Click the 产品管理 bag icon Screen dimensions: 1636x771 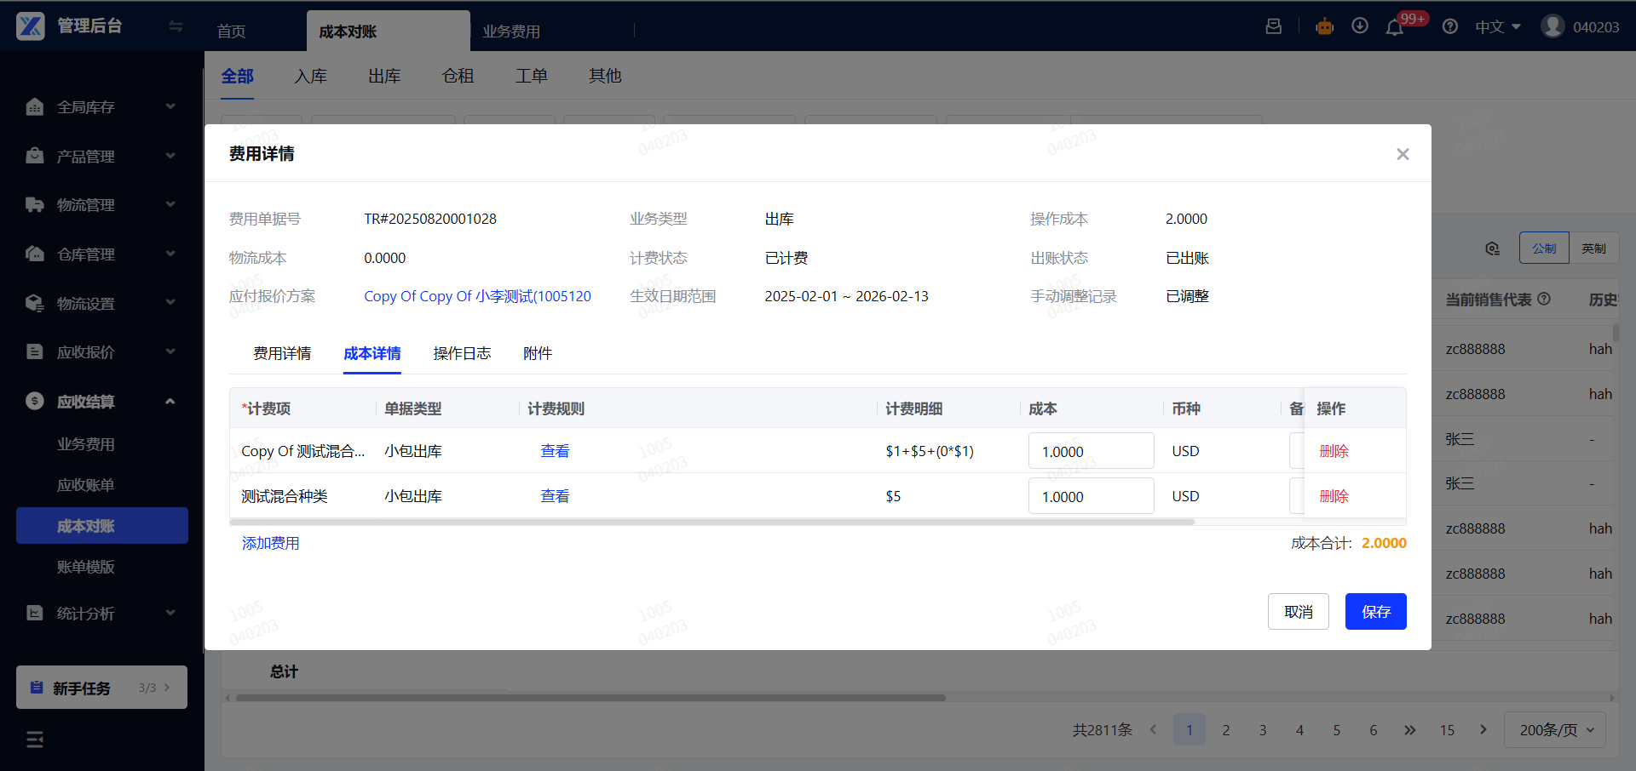35,156
